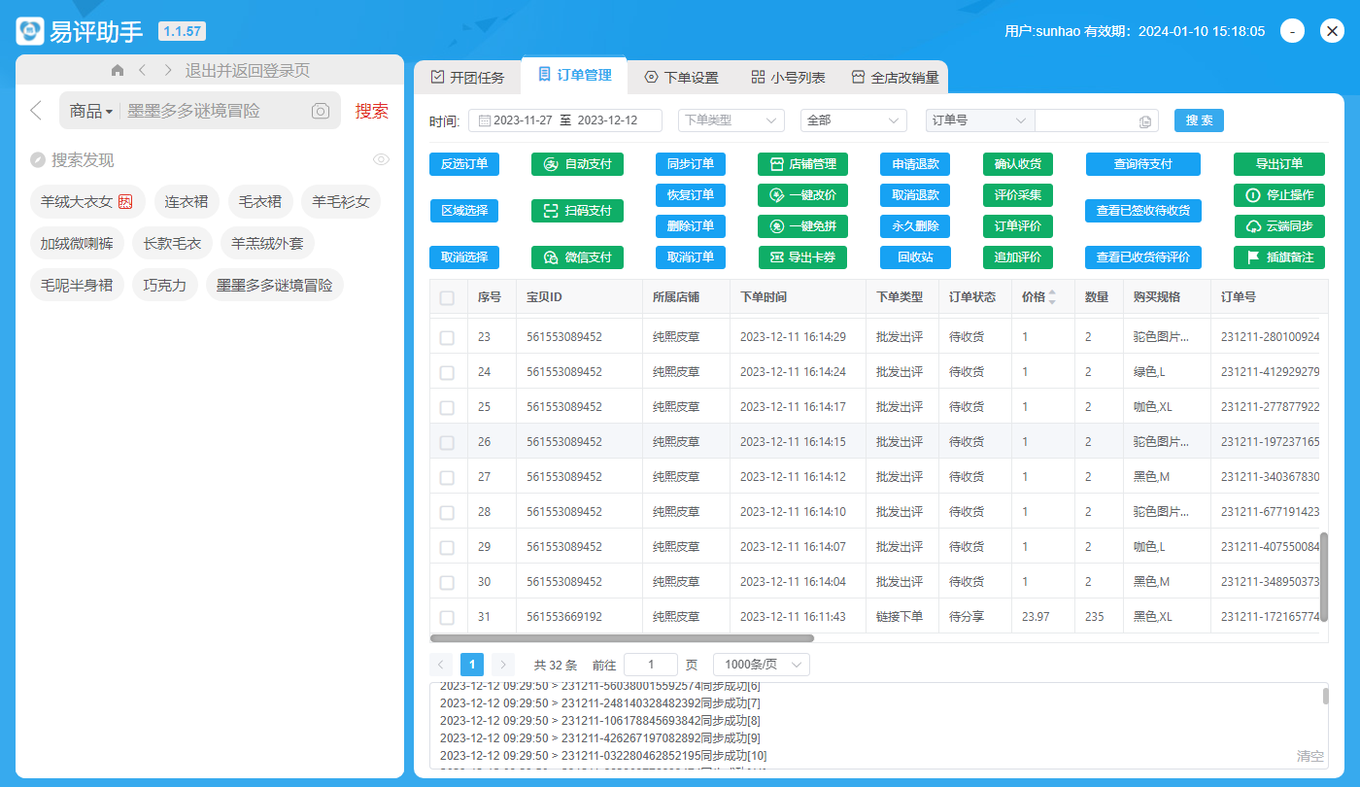Image resolution: width=1360 pixels, height=787 pixels.
Task: Click the price column sort arrows
Action: [1052, 297]
